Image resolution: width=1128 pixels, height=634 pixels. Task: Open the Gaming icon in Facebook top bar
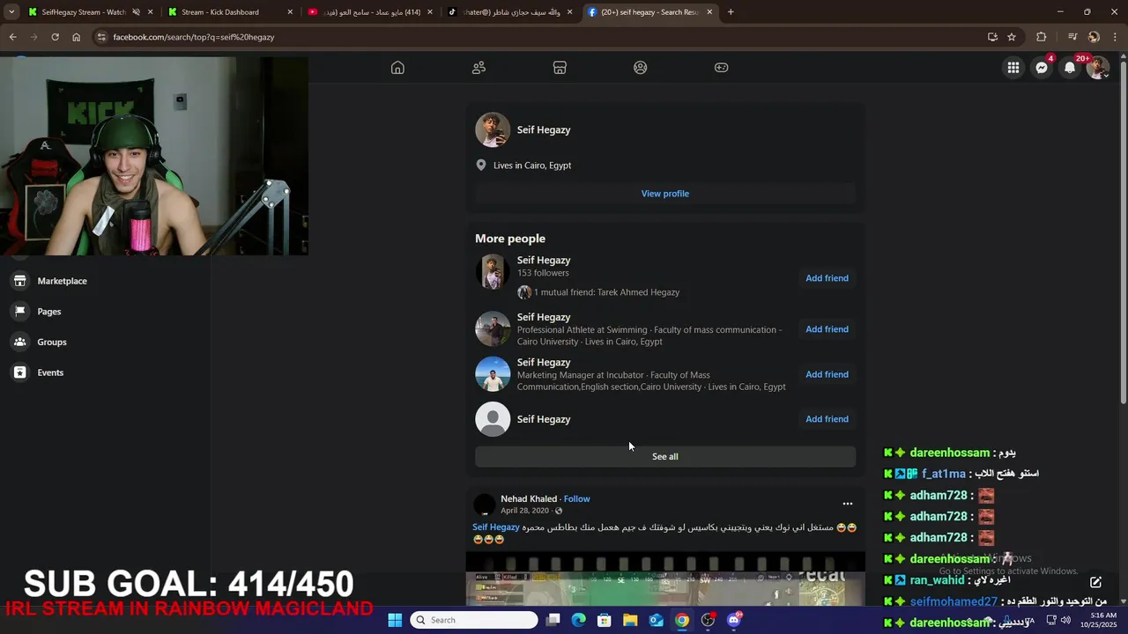[722, 68]
